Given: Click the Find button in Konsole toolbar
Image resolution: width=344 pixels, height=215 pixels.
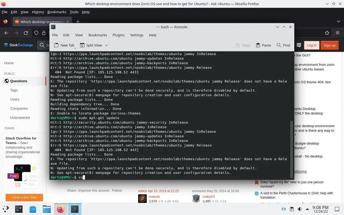Looking at the screenshot, I should pyautogui.click(x=283, y=45).
